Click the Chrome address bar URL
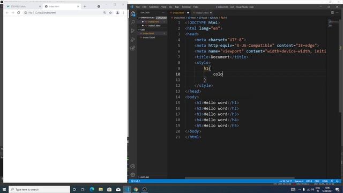343x193 pixels. (x=46, y=13)
